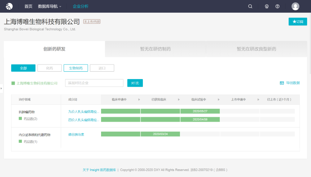Click the export data icon

282,83
